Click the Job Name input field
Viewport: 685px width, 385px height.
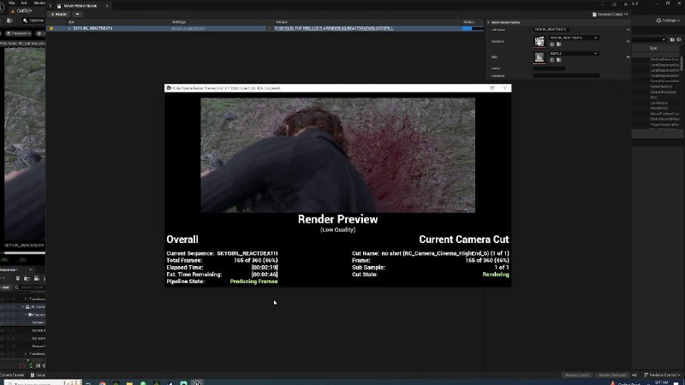coord(551,30)
